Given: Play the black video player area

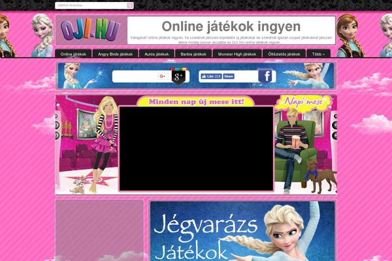Looking at the screenshot, I should click(196, 149).
